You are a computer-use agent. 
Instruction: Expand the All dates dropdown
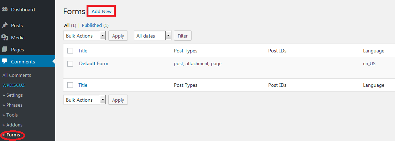pyautogui.click(x=153, y=36)
